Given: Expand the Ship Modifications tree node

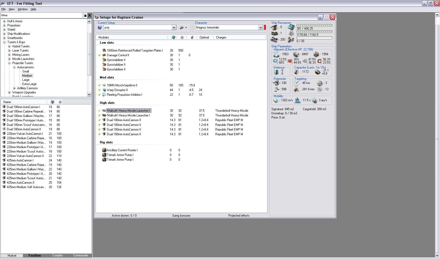Looking at the screenshot, I should (x=4, y=34).
